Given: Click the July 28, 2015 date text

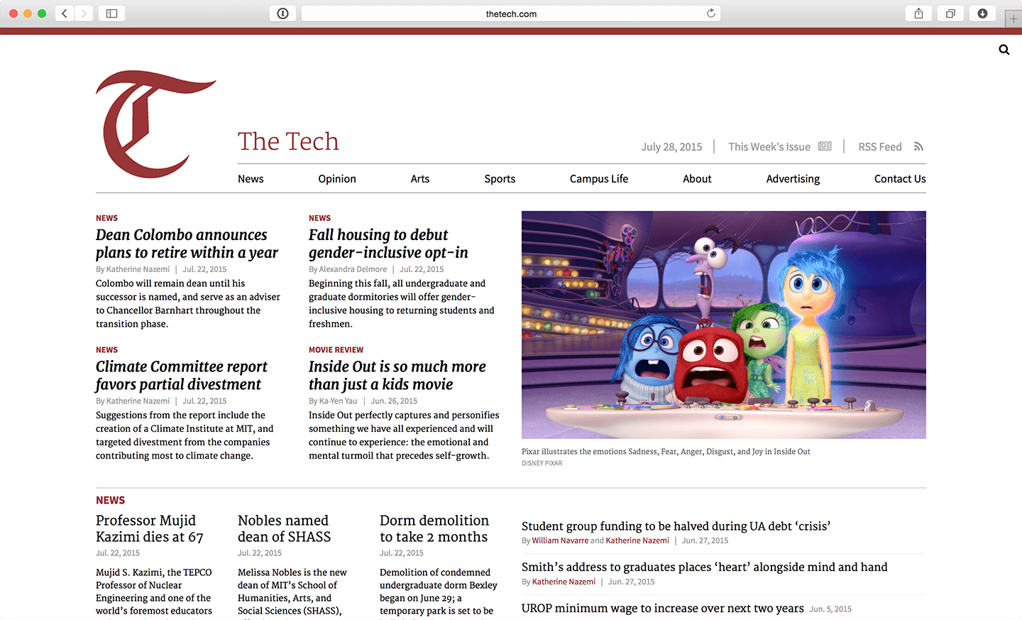Looking at the screenshot, I should 671,146.
